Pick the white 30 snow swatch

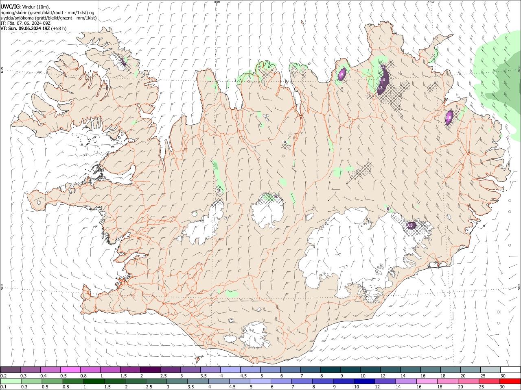510,370
